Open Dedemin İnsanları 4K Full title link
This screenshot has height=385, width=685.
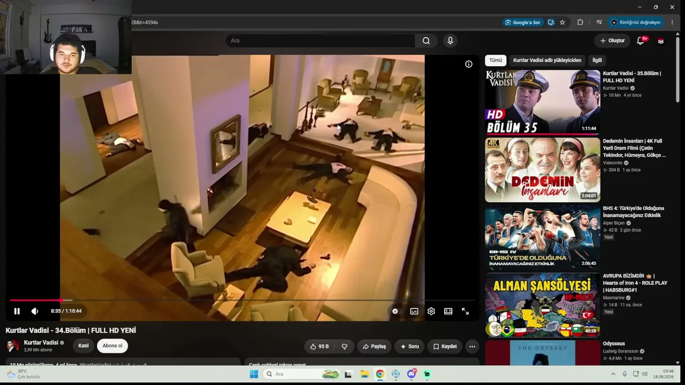634,148
